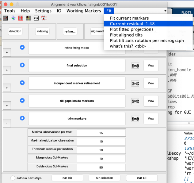
Task: Open settings wrench for fill gaps inside markers
Action: tap(135, 101)
